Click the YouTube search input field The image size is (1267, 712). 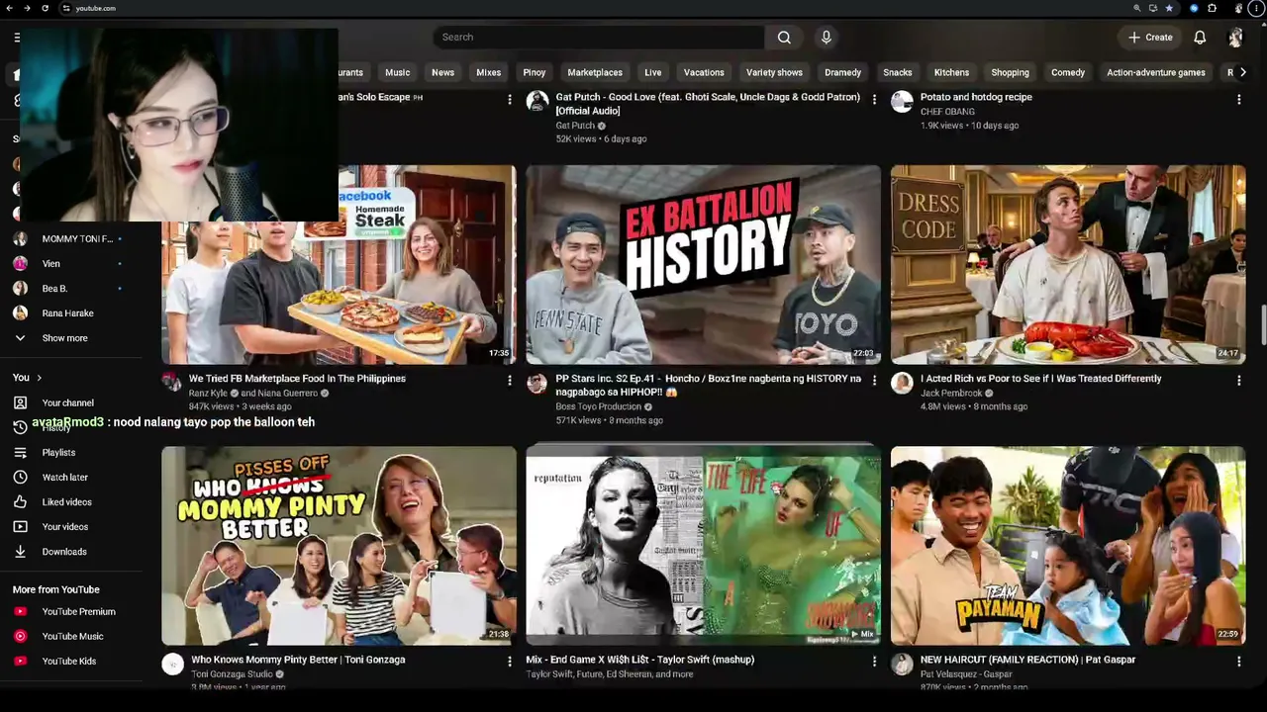pos(598,38)
